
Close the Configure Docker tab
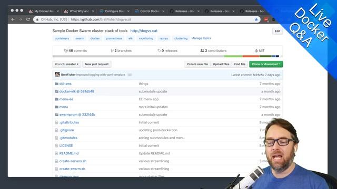click(x=128, y=11)
